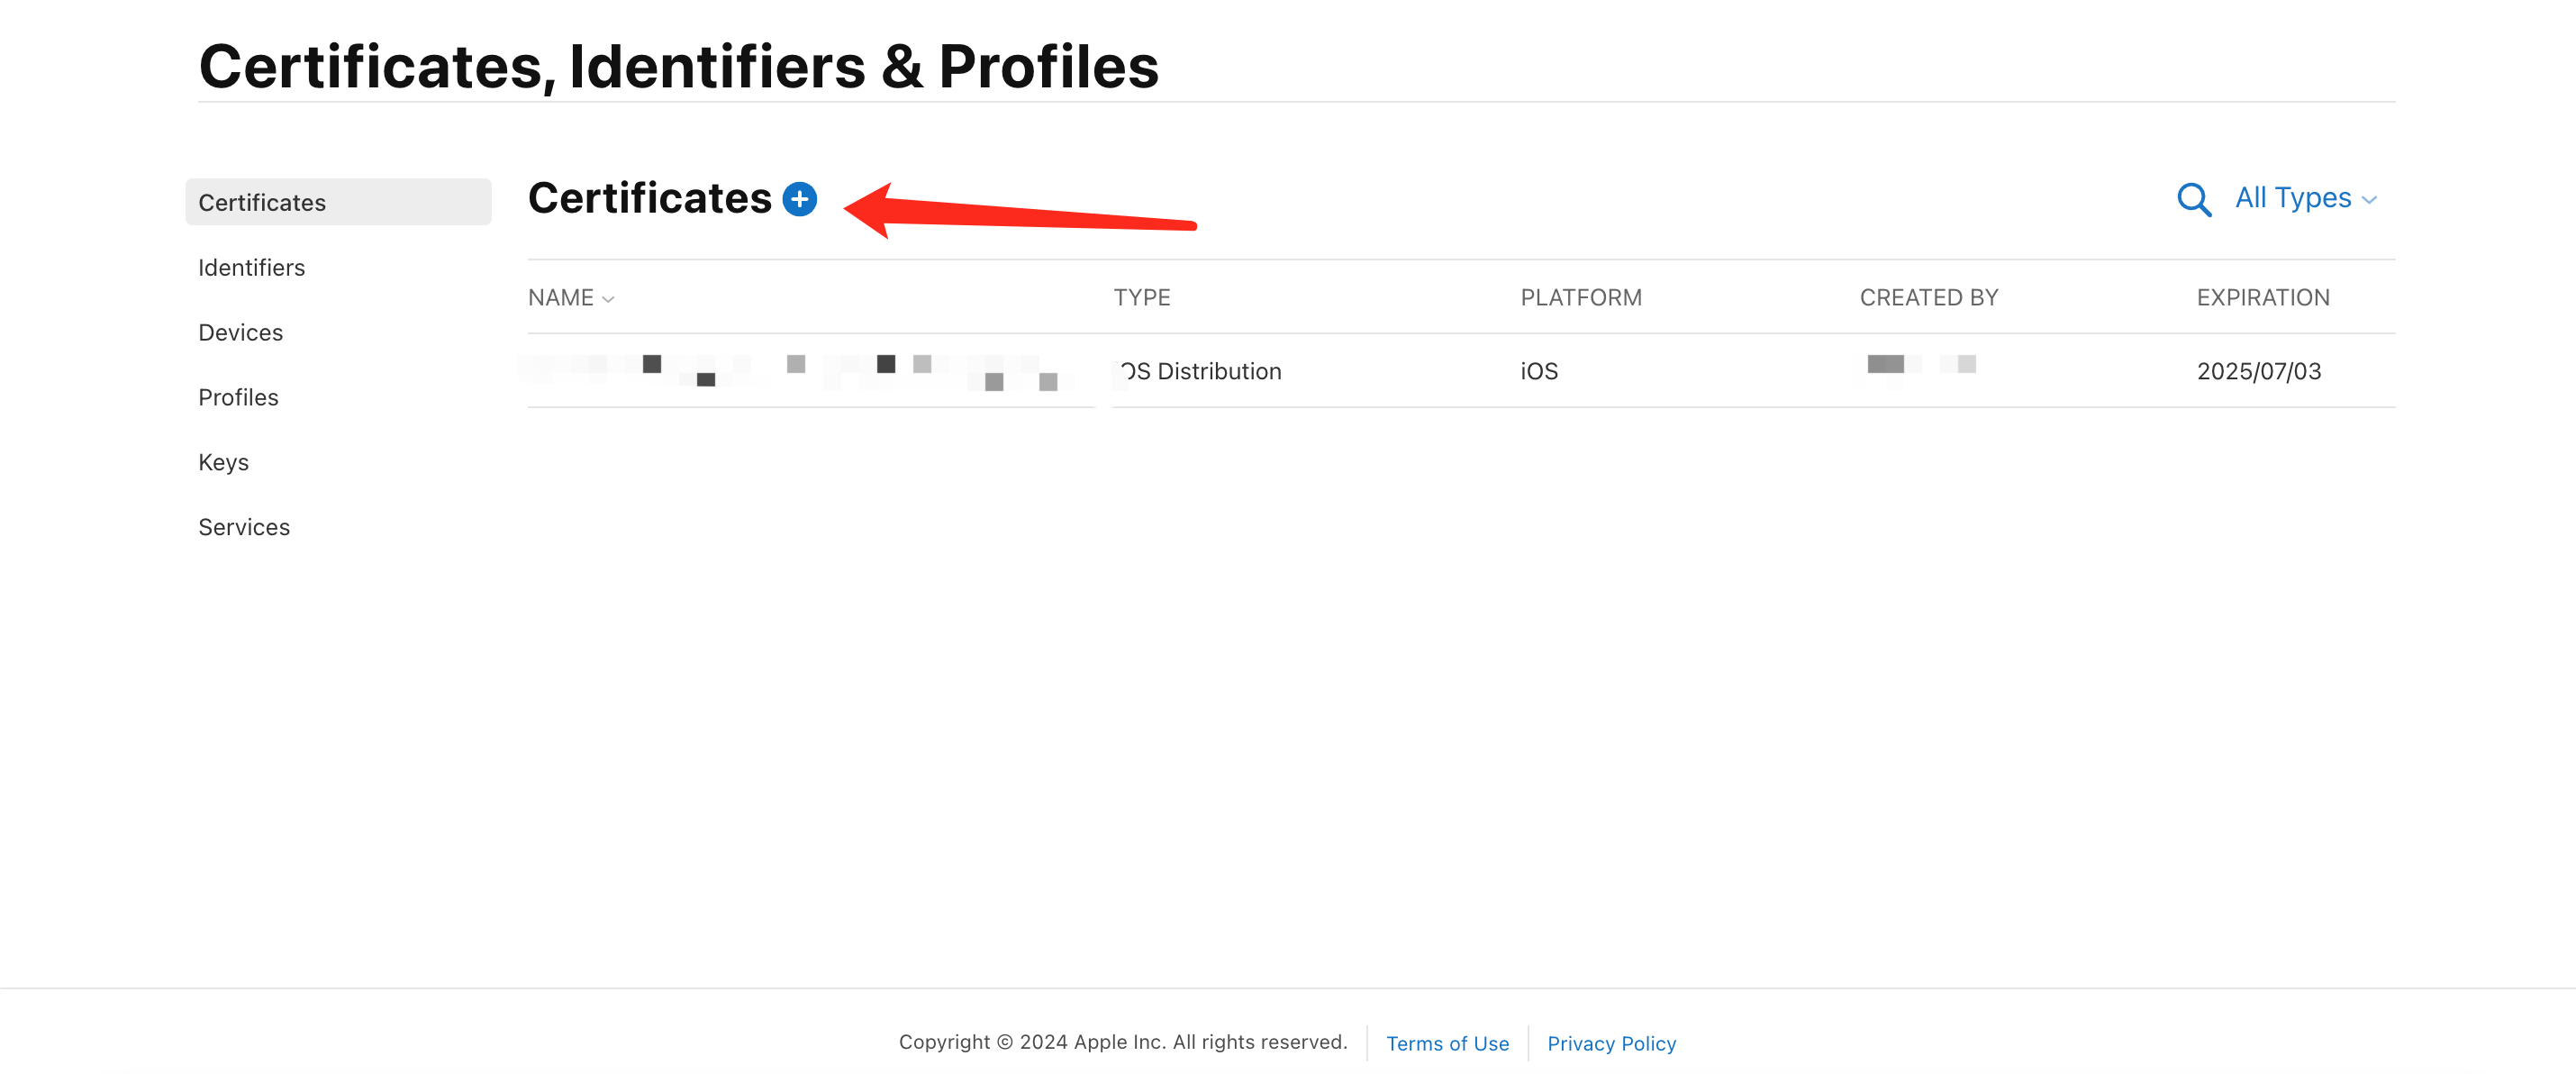Open the Terms of Use link

click(1447, 1043)
